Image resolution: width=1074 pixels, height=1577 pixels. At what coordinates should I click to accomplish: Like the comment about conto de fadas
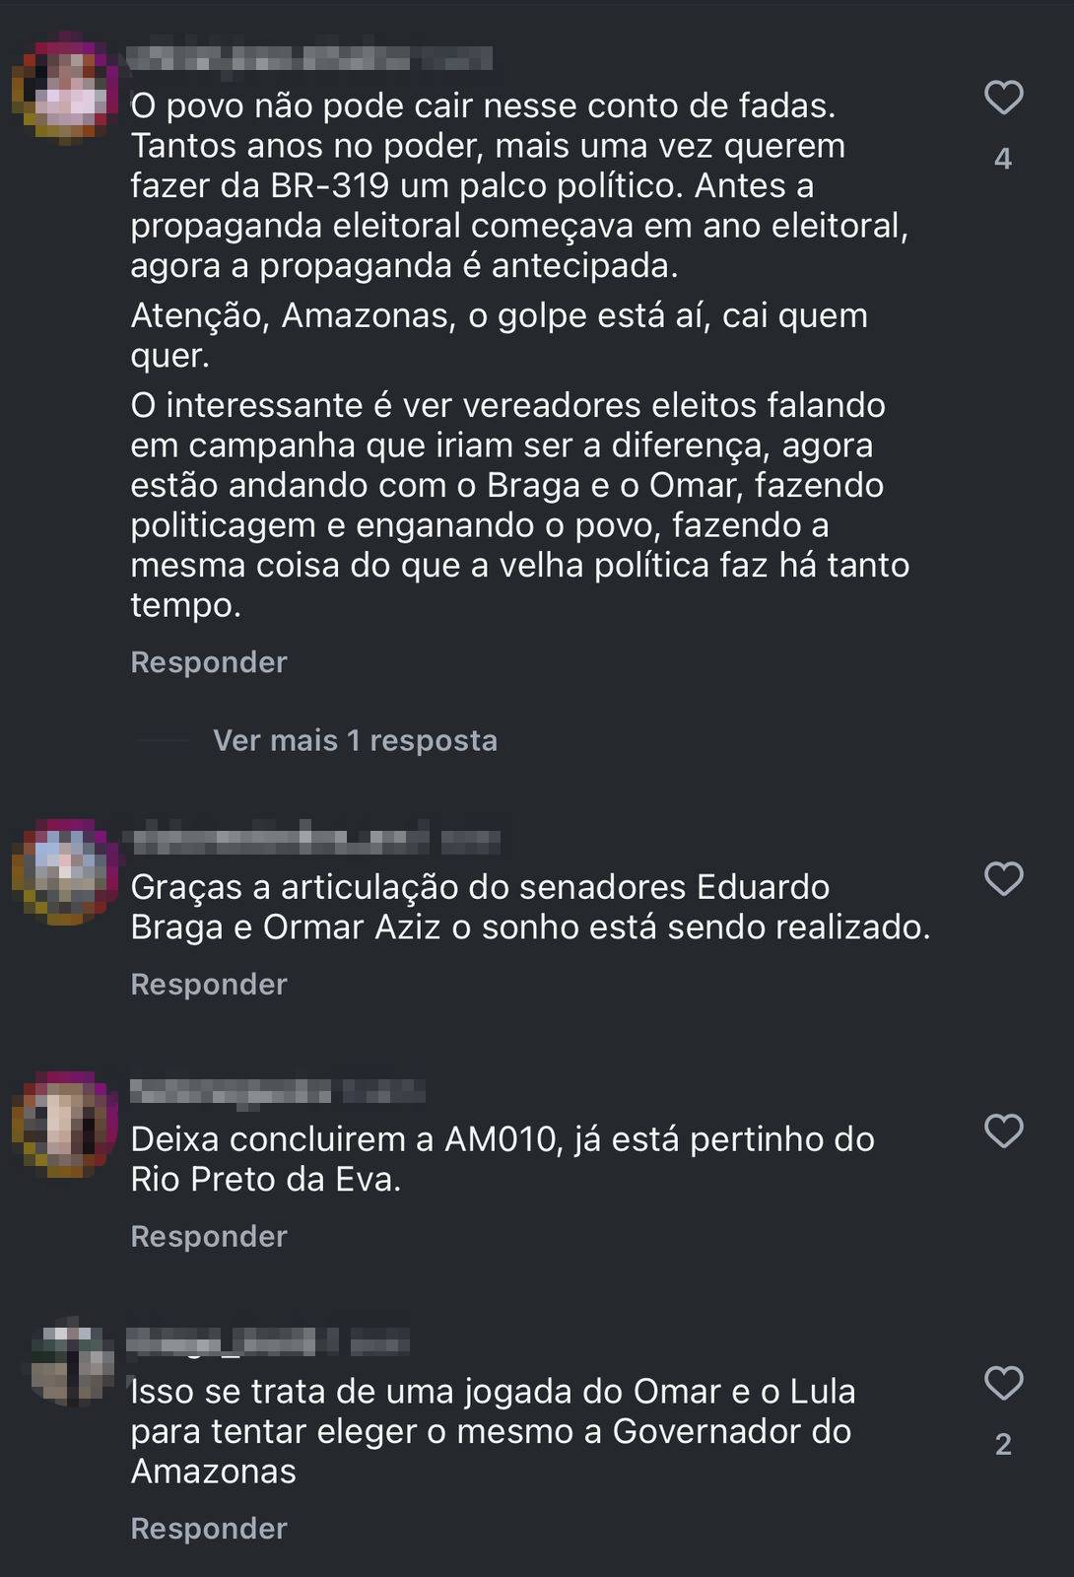tap(1003, 98)
